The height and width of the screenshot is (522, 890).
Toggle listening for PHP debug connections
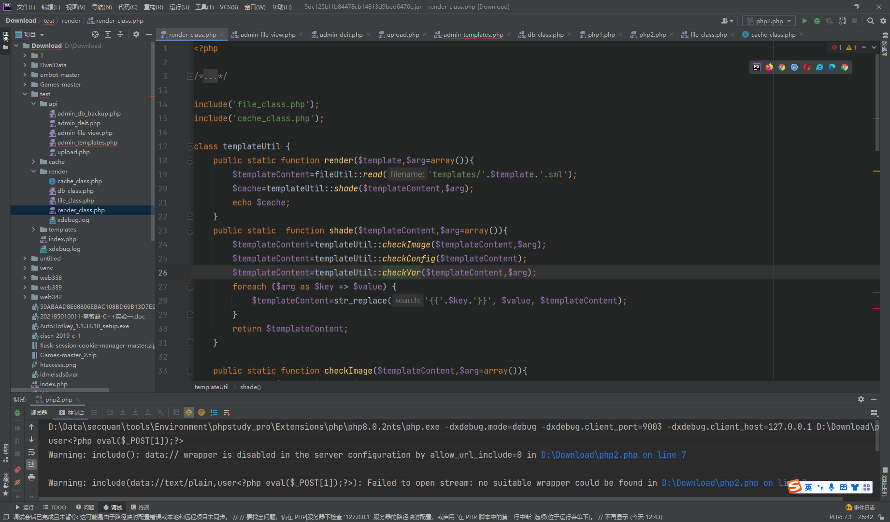[x=842, y=21]
